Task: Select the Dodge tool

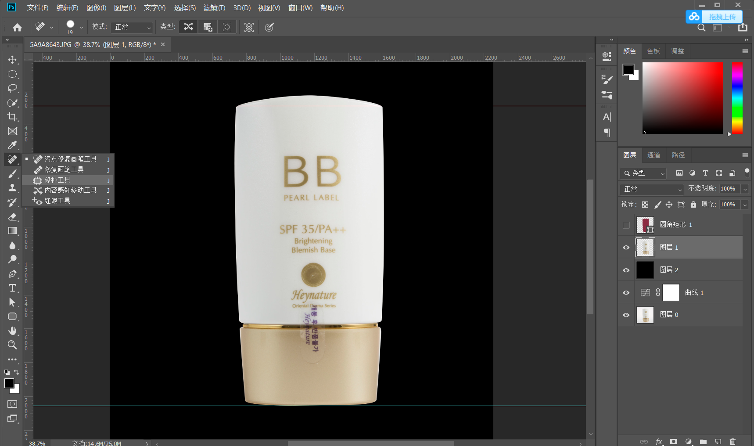Action: [12, 259]
